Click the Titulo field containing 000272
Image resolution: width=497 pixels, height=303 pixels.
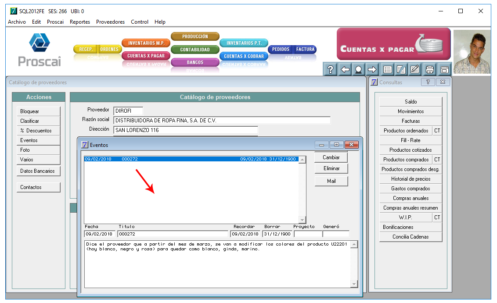(173, 234)
